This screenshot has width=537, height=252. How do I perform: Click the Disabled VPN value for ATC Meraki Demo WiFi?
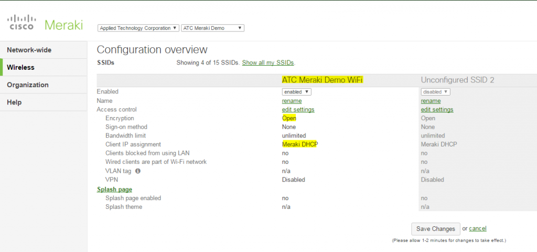(x=294, y=180)
